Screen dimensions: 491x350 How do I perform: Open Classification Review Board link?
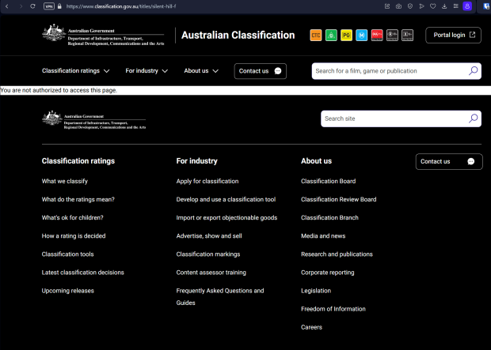(338, 199)
